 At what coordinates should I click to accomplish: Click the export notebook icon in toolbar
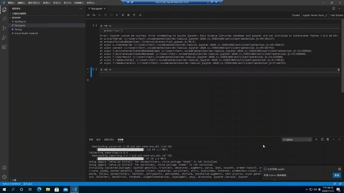pyautogui.click(x=140, y=15)
